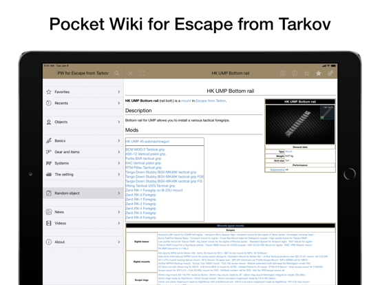Open Zenit RK-5 Foregrip link
This screenshot has width=380, height=285.
[141, 213]
